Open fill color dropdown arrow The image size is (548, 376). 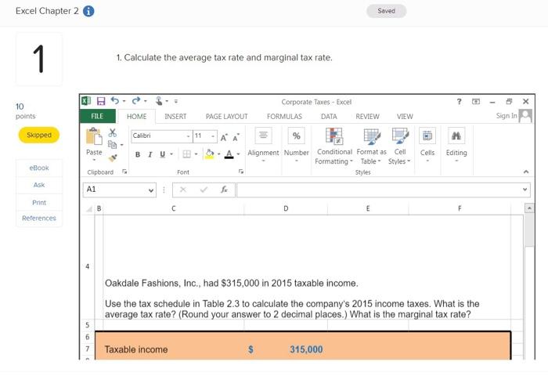point(218,154)
